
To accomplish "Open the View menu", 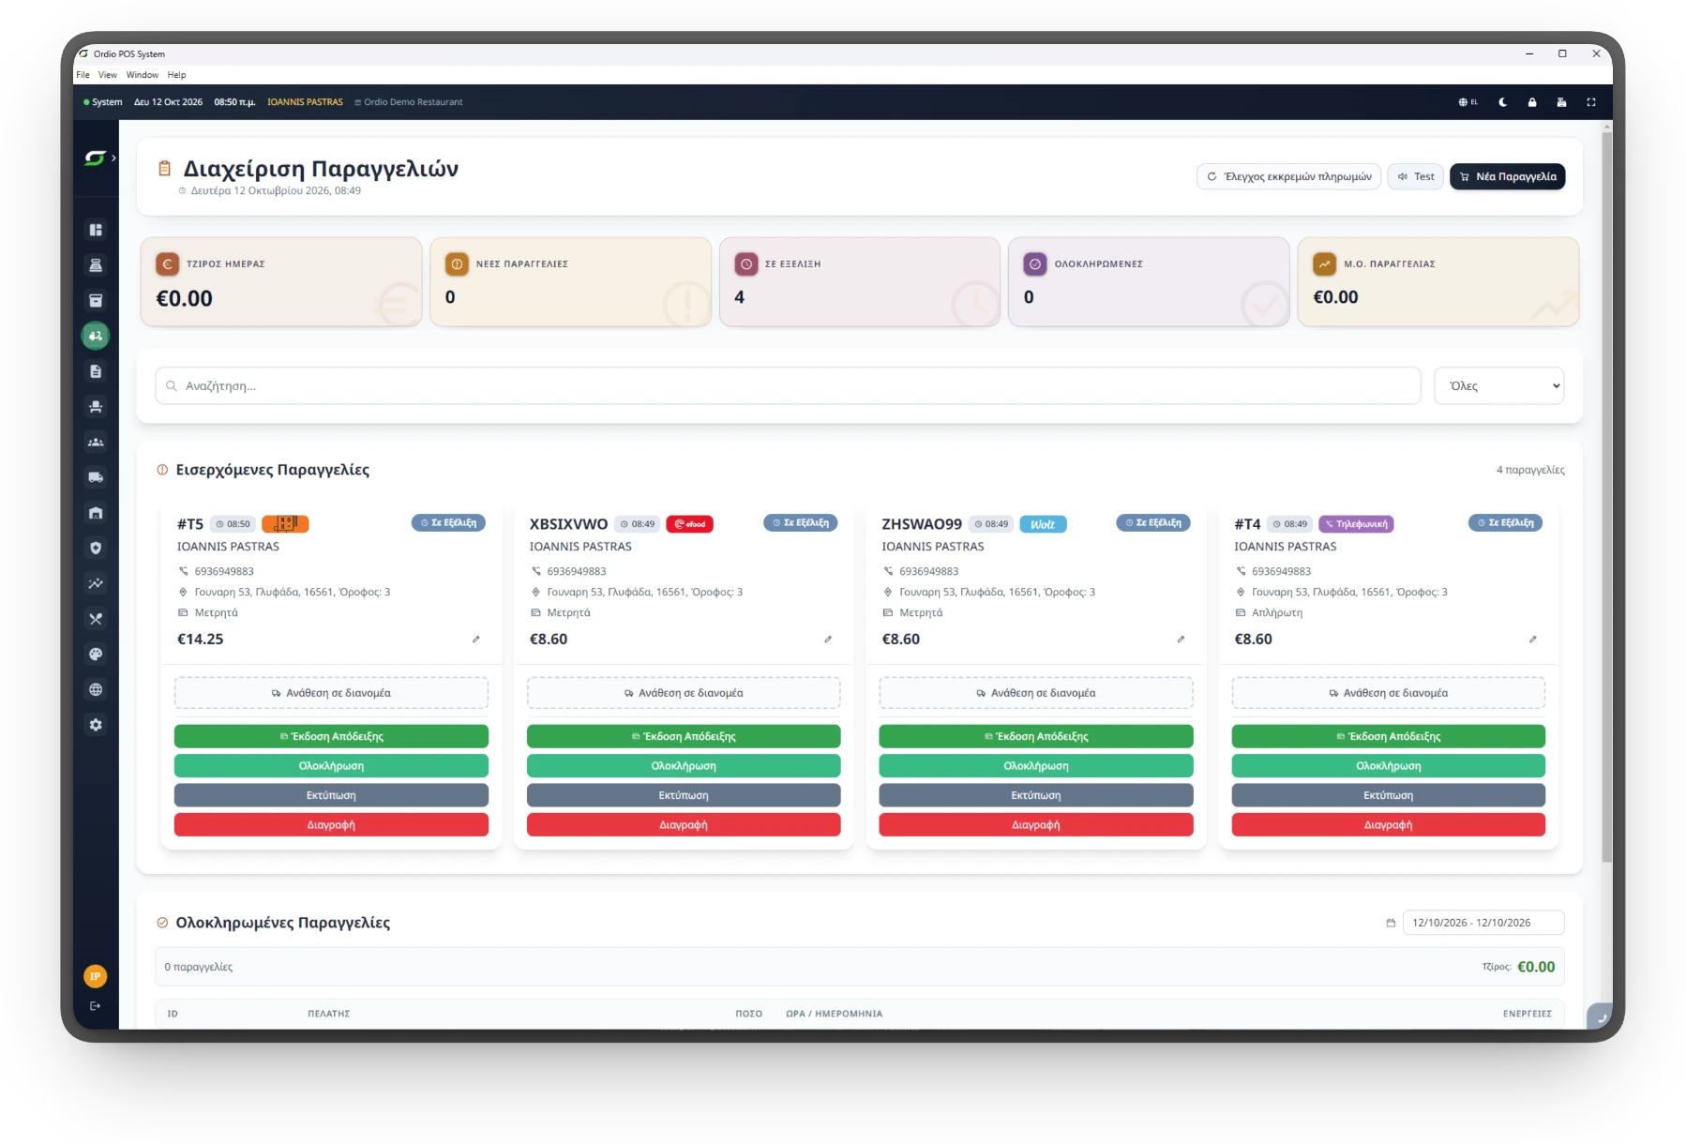I will point(108,75).
